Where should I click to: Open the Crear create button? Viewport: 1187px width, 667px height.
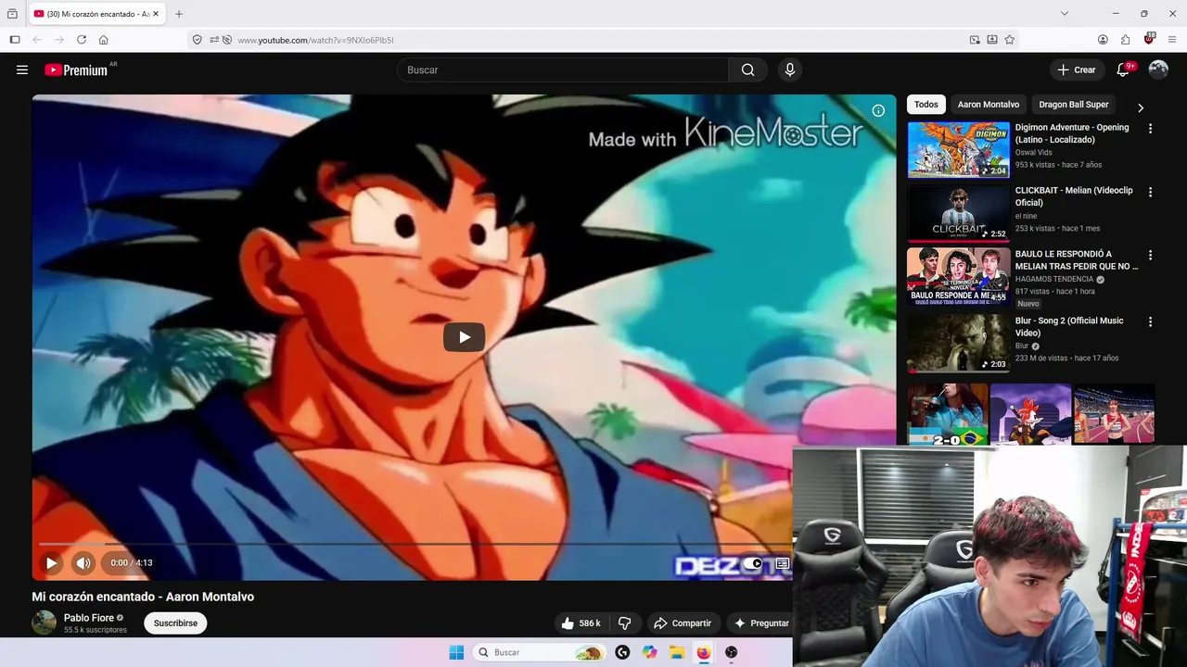(x=1077, y=69)
